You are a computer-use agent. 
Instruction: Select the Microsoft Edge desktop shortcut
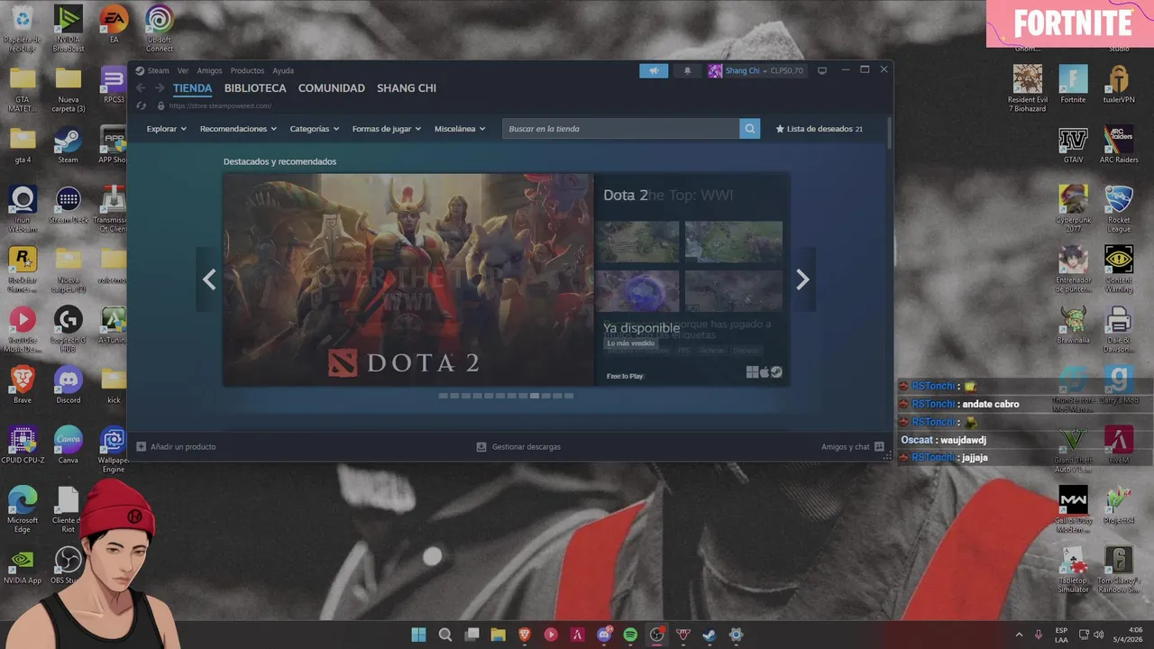pos(23,508)
